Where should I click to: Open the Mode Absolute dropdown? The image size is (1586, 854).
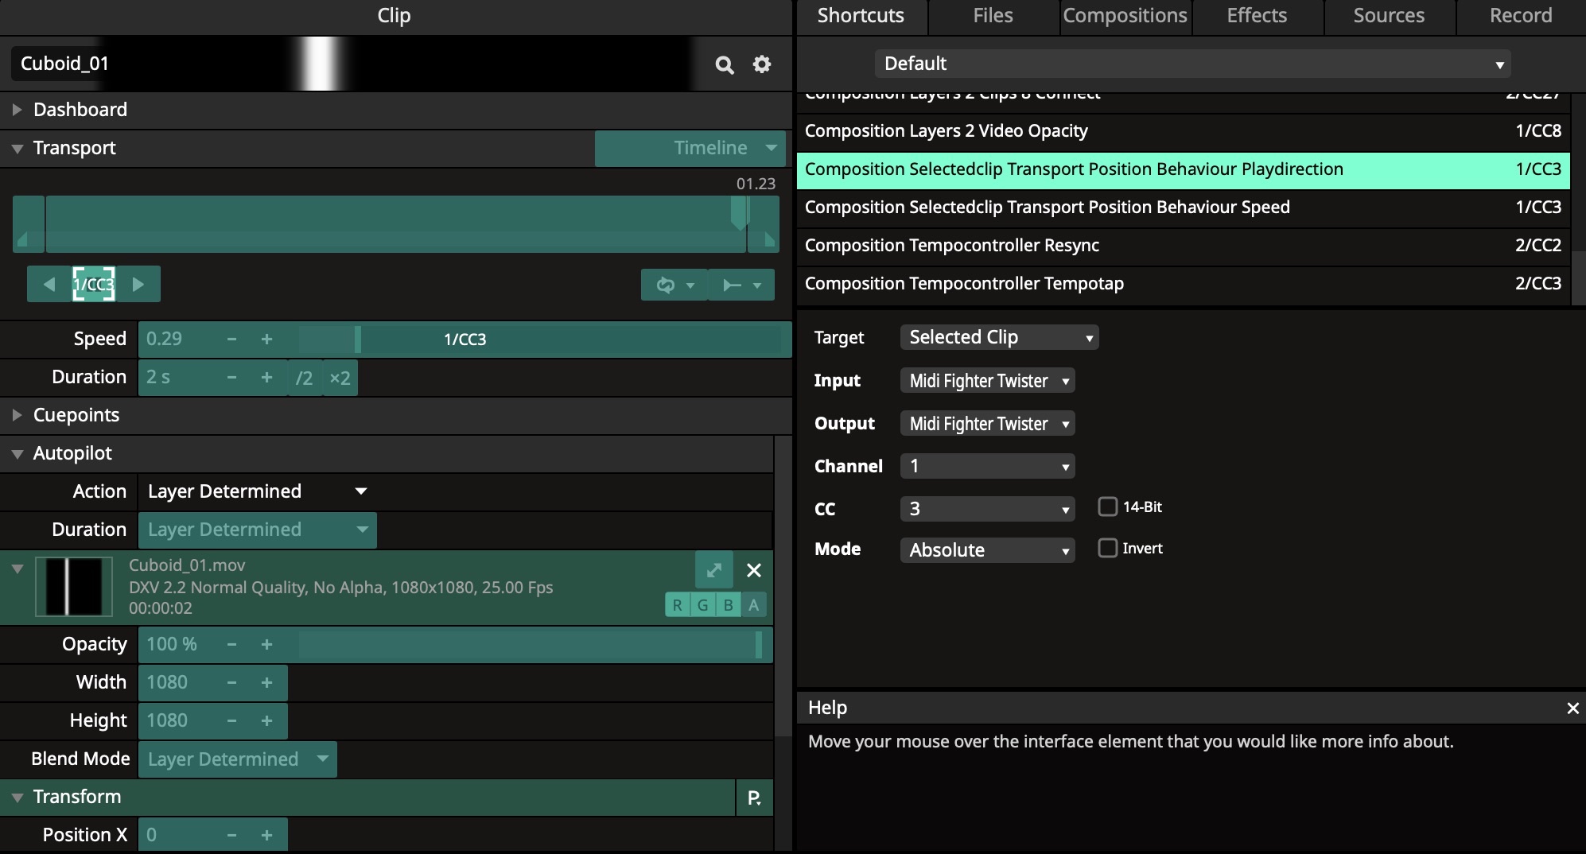click(987, 550)
